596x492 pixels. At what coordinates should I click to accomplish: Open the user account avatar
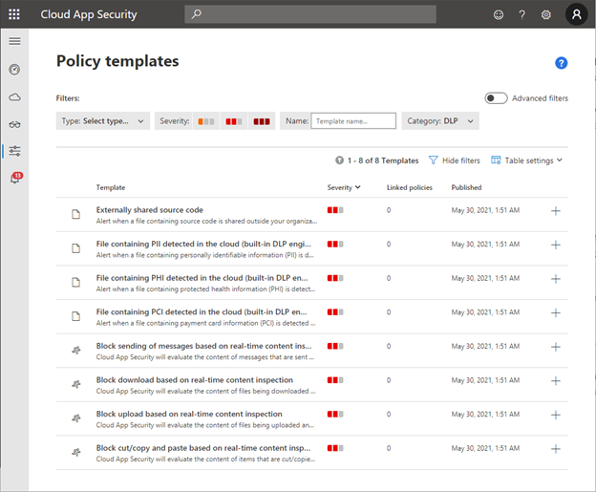[576, 14]
